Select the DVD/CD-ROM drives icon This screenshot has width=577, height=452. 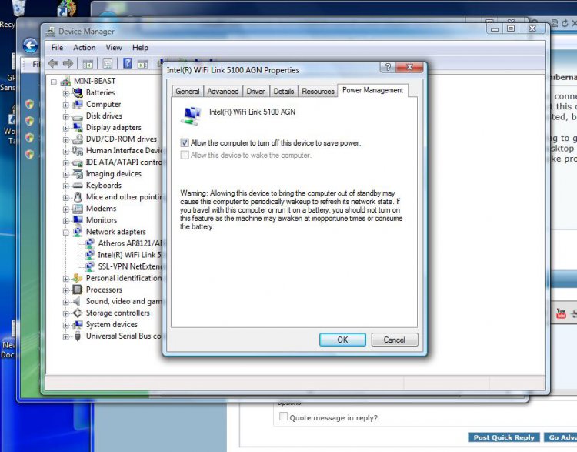click(78, 139)
